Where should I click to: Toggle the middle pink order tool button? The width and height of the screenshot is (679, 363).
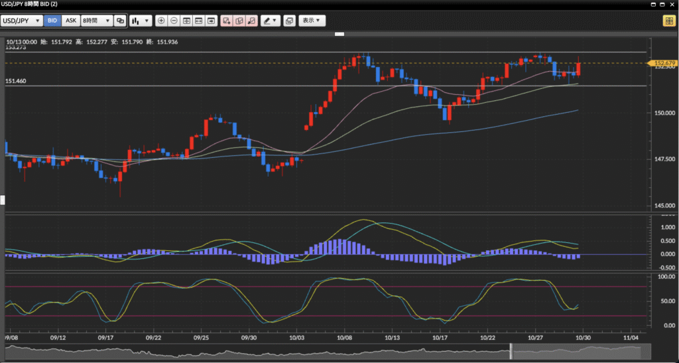[x=239, y=21]
